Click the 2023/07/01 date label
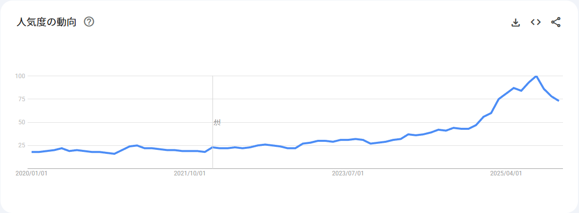The image size is (579, 213). [348, 173]
